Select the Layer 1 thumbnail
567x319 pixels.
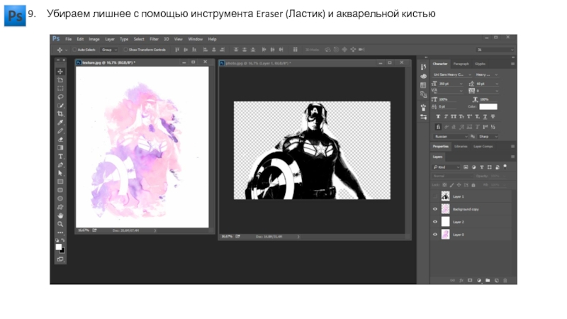(x=446, y=196)
